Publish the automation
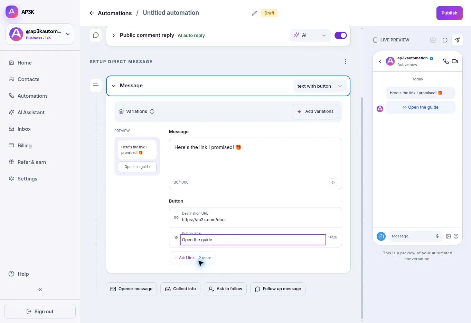This screenshot has height=323, width=471. [x=449, y=13]
